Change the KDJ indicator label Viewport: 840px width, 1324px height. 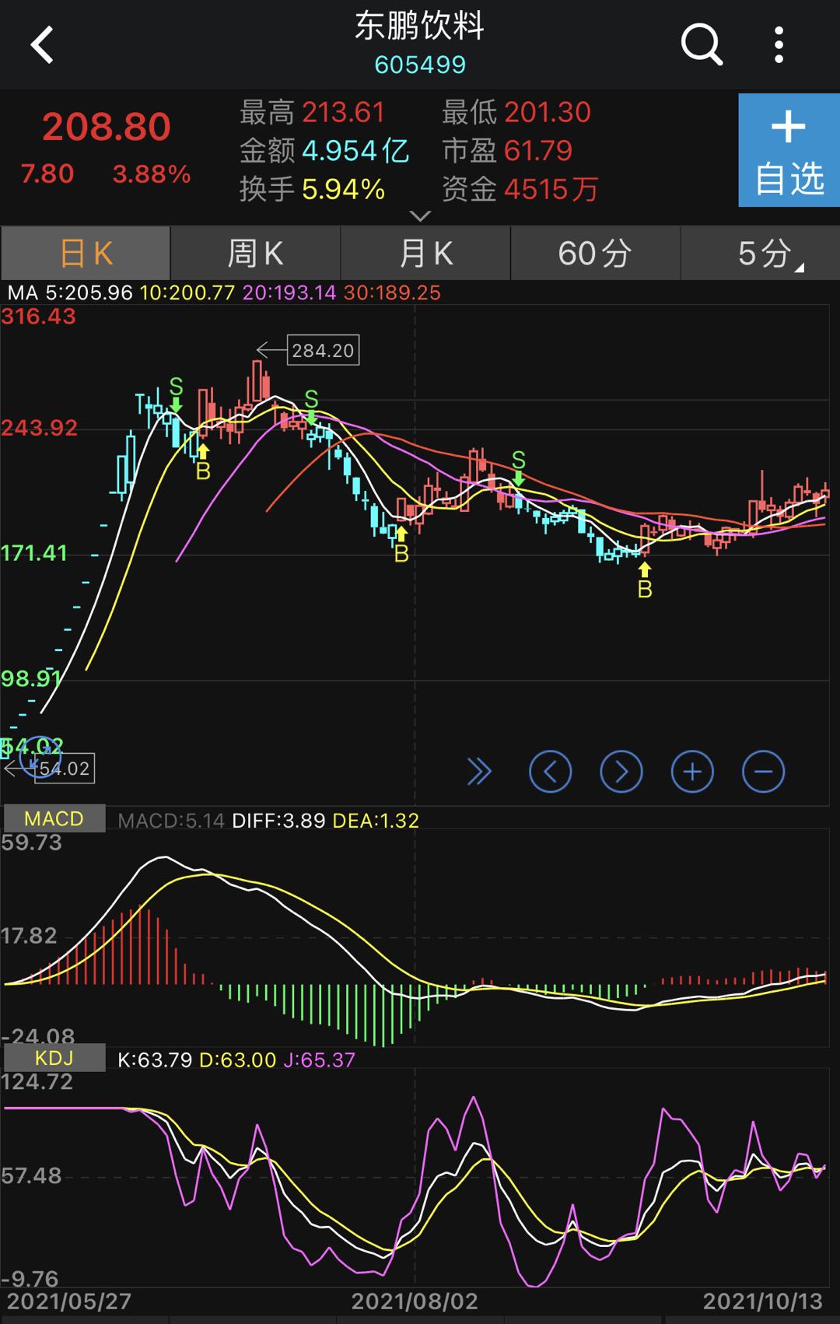(54, 1058)
